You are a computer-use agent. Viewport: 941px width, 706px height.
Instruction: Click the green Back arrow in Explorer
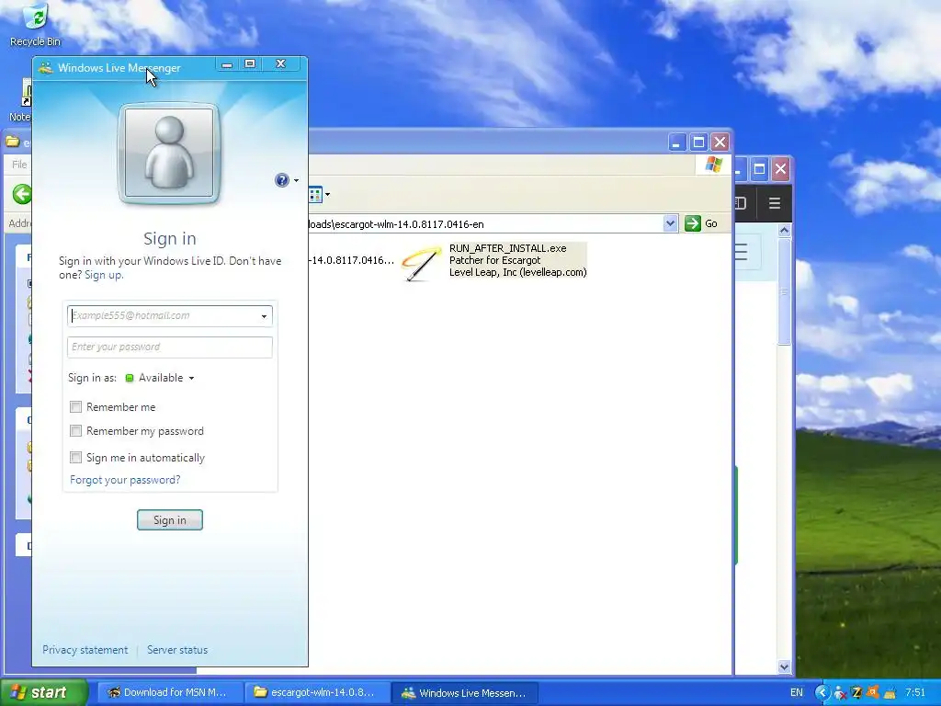tap(22, 194)
